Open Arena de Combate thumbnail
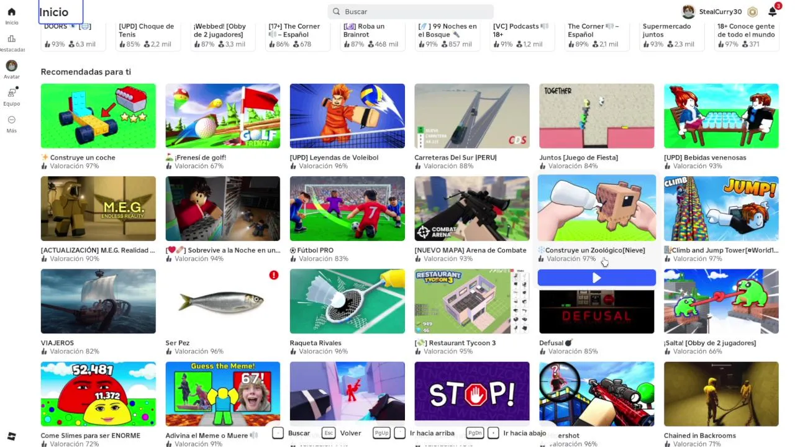 click(472, 209)
